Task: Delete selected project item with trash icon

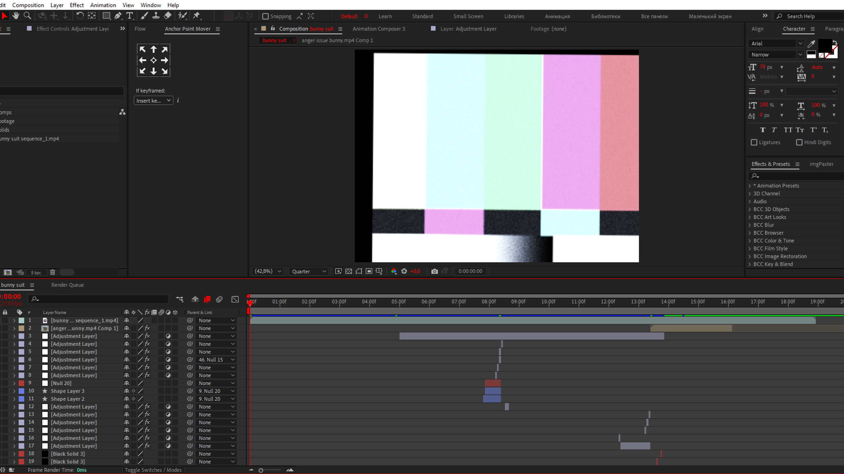Action: pyautogui.click(x=52, y=272)
